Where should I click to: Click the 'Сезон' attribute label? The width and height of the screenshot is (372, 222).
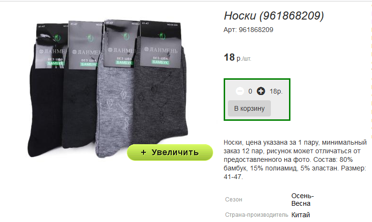click(234, 200)
